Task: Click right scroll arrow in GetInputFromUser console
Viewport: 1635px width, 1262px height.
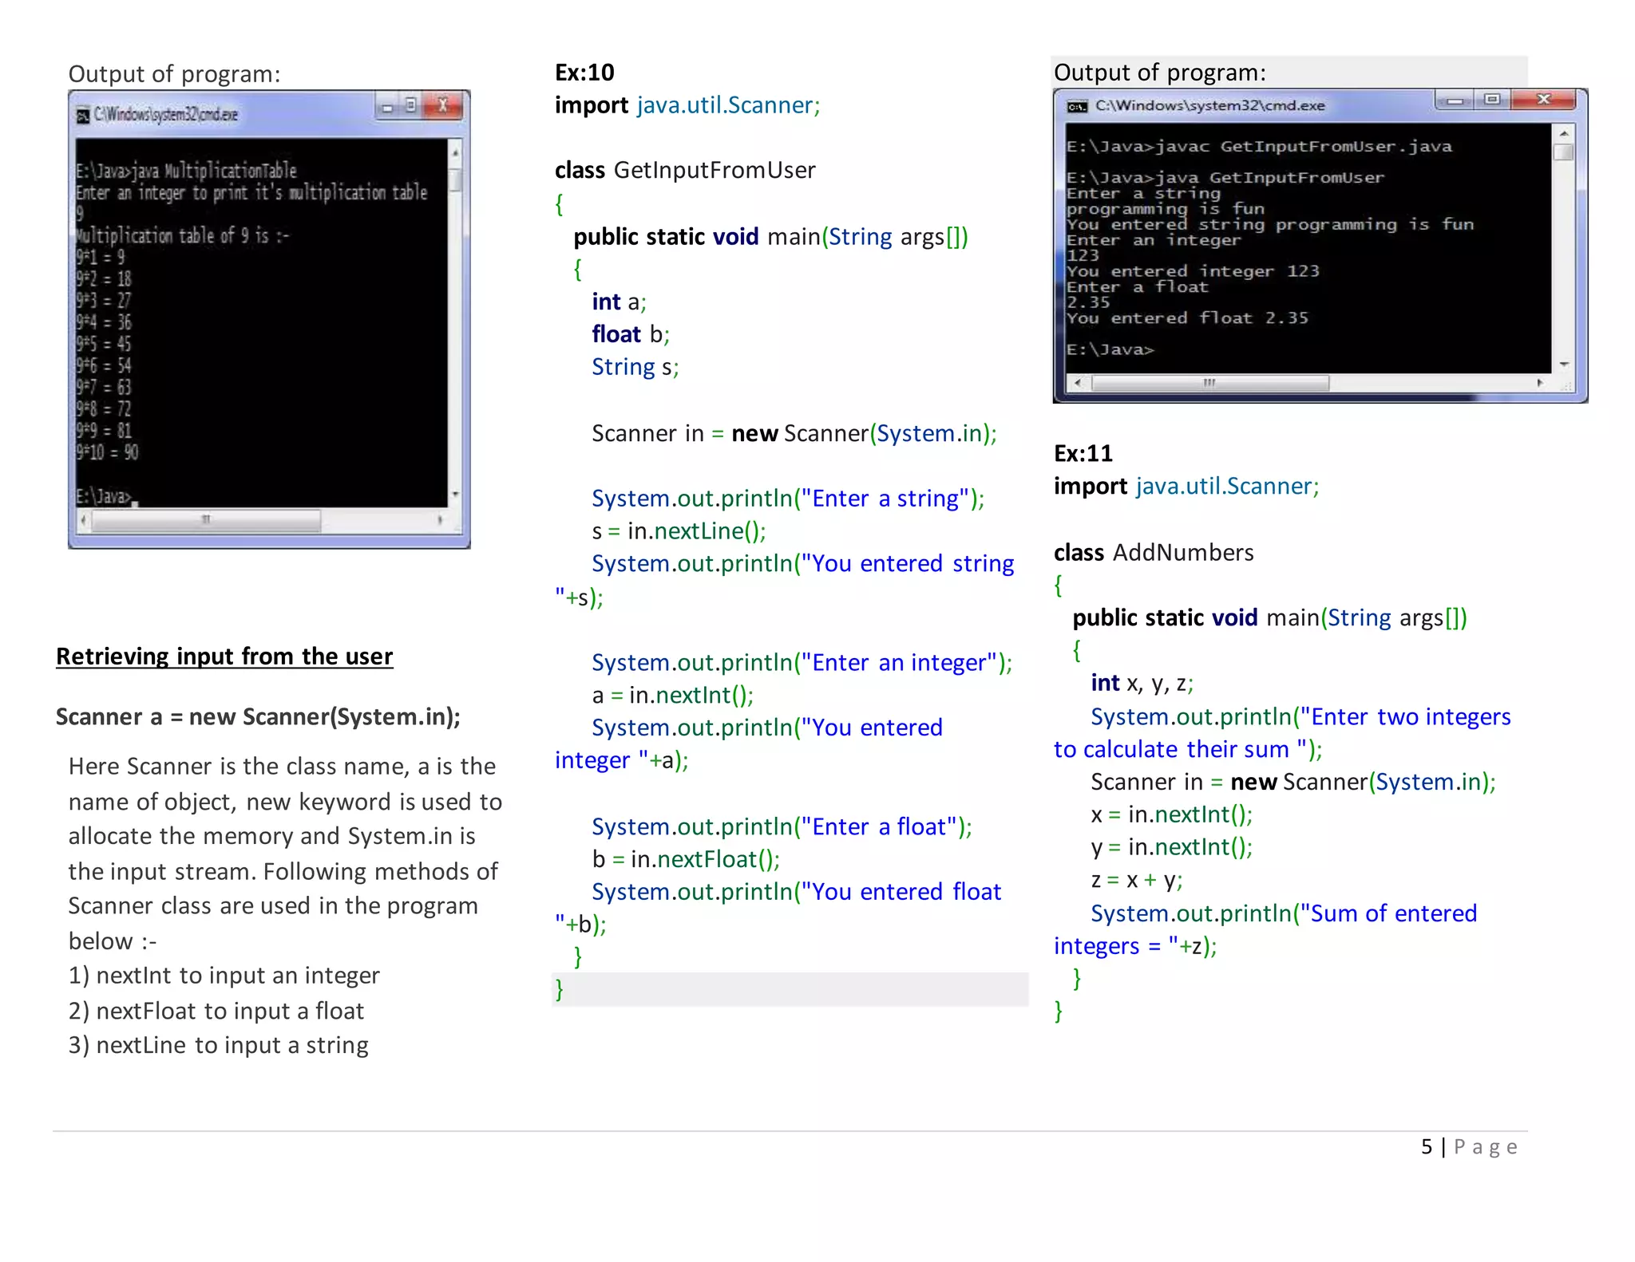Action: (x=1539, y=383)
